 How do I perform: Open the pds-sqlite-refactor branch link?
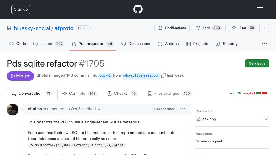[x=141, y=75]
